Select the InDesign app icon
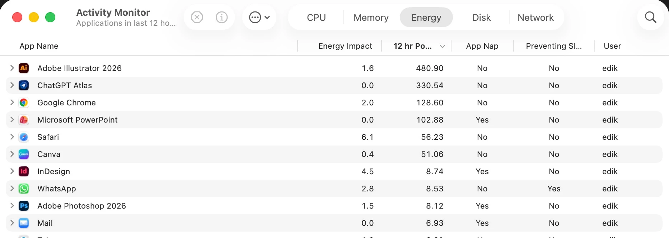 point(24,171)
